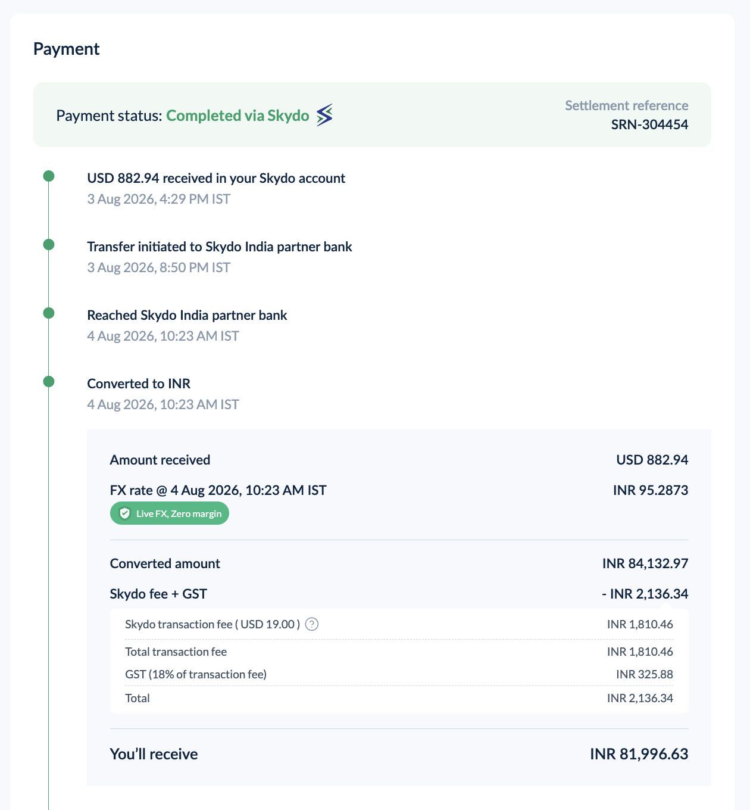Screen dimensions: 750x810
Task: Select settlement reference SRN-304454
Action: click(x=650, y=124)
